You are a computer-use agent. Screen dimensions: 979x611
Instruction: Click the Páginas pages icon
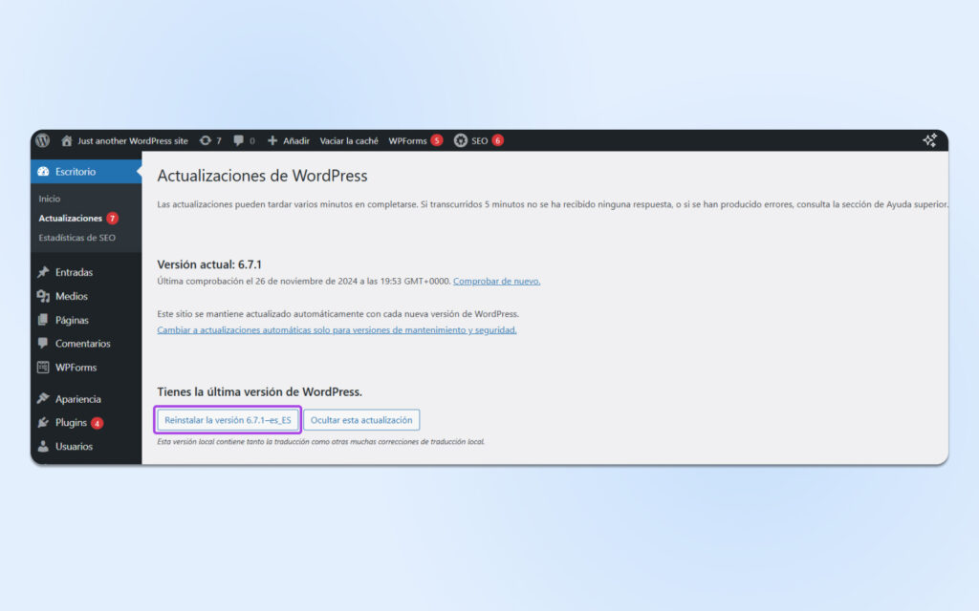tap(43, 320)
